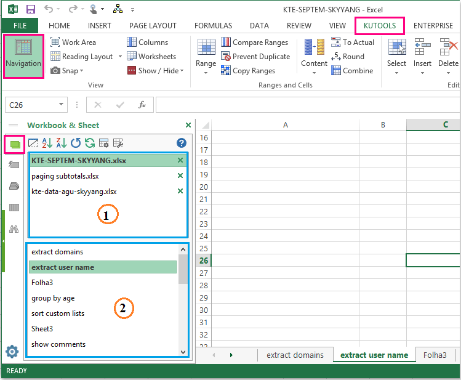Select the Workbook & Sheet sidebar icon
The width and height of the screenshot is (461, 380).
(15, 144)
